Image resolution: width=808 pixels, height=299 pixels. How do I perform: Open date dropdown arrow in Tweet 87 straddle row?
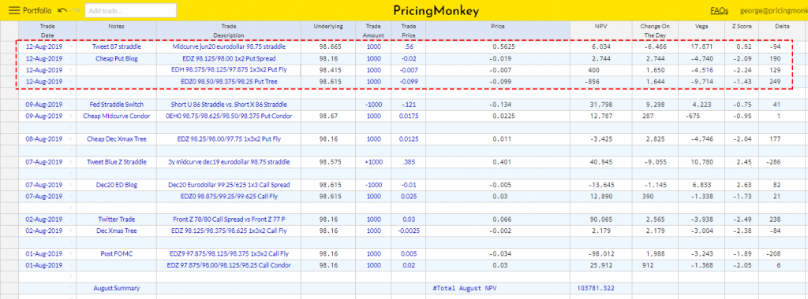tap(71, 46)
